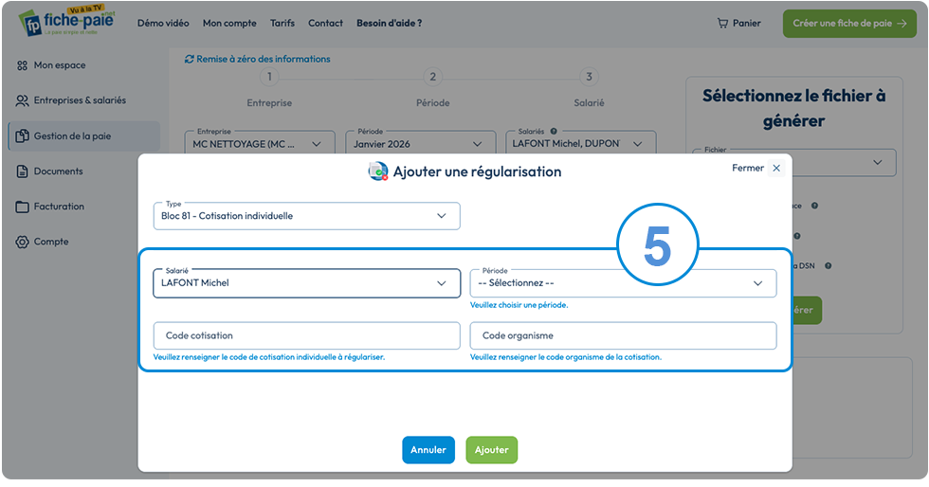
Task: Click 'Sélectionnez le fichier à générer' heading
Action: pyautogui.click(x=794, y=108)
